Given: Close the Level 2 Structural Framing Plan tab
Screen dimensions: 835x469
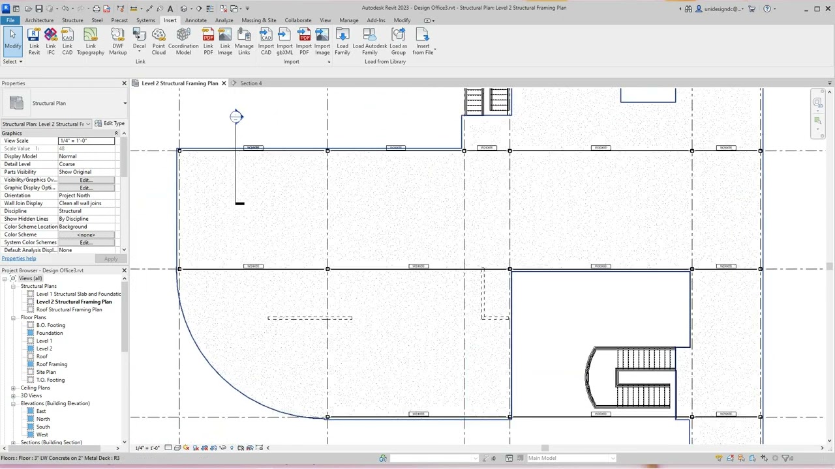Looking at the screenshot, I should [x=224, y=83].
